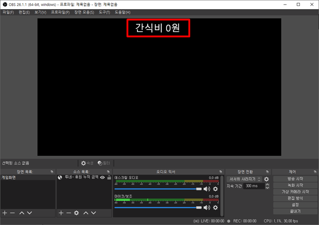Add a new source with plus icon
The image size is (319, 225).
[x=61, y=213]
